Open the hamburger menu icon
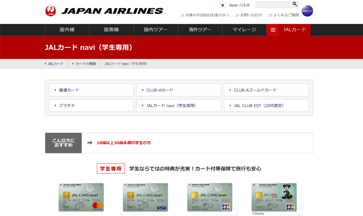This screenshot has height=216, width=363. pyautogui.click(x=273, y=30)
